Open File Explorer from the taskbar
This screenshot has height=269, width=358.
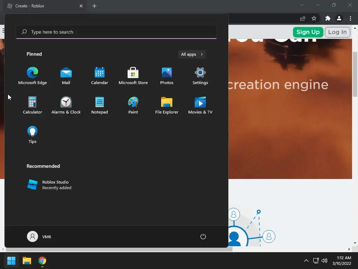27,261
